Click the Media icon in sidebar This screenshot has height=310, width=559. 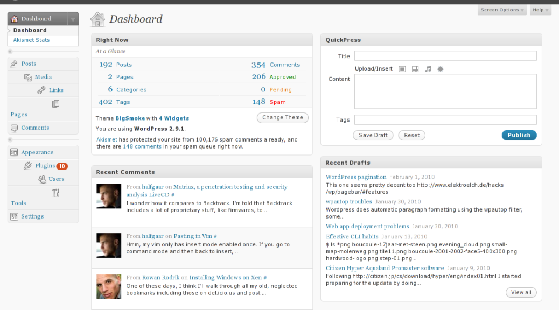[28, 77]
